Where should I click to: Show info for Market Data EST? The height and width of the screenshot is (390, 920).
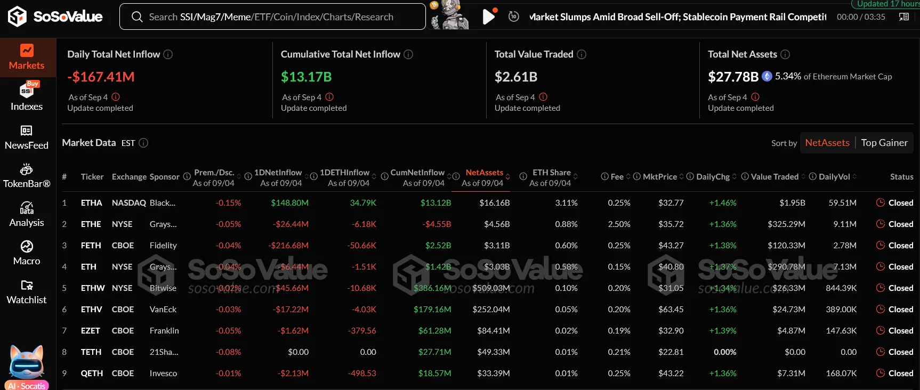tap(143, 143)
